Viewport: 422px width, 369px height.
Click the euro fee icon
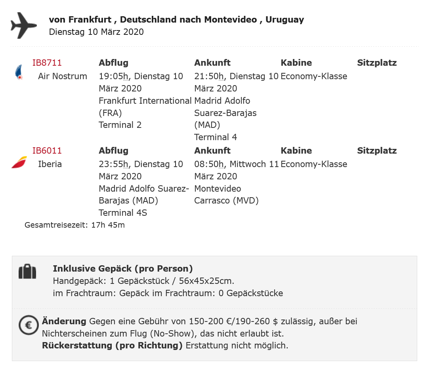[28, 325]
